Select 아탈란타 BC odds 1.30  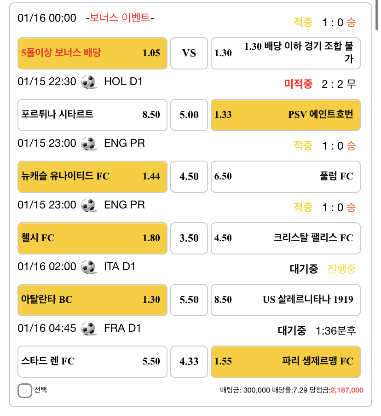tap(92, 300)
